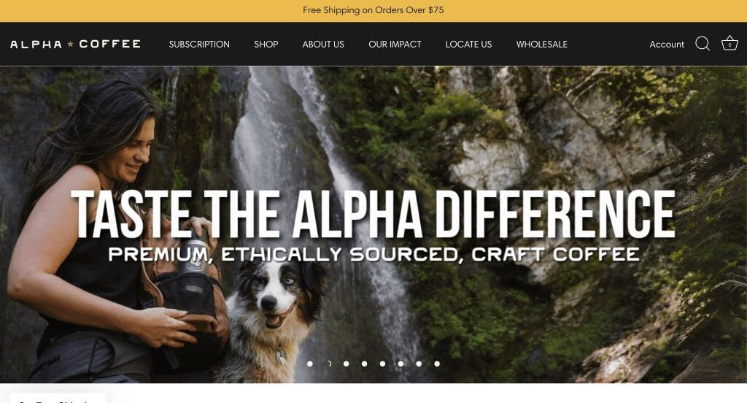The height and width of the screenshot is (403, 747).
Task: Go to the Account page
Action: pyautogui.click(x=667, y=45)
